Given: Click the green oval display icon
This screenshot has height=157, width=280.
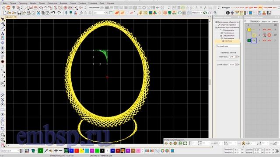Looking at the screenshot, I should pos(179,13).
